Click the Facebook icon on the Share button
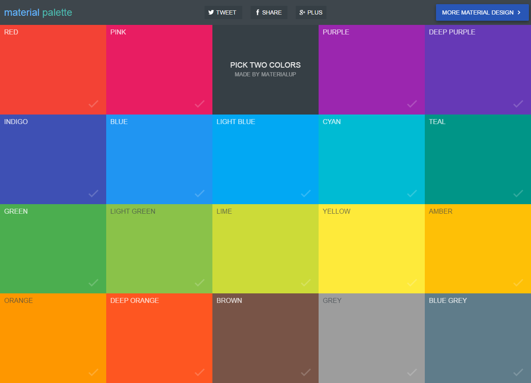 tap(258, 12)
